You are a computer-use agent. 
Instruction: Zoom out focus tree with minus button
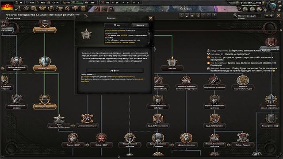click(x=267, y=16)
